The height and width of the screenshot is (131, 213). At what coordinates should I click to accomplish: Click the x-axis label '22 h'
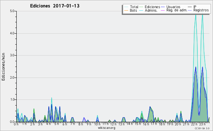tap(194, 124)
